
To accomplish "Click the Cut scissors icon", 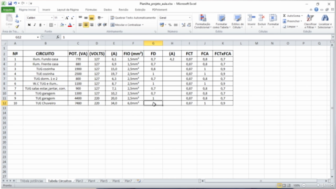I will [x=17, y=16].
